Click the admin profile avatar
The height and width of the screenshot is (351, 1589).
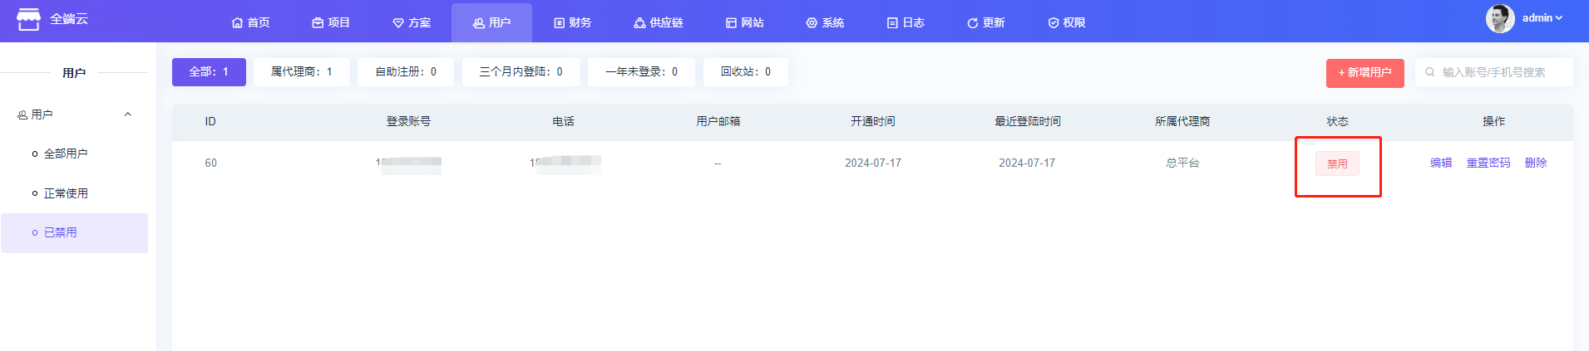[x=1500, y=18]
